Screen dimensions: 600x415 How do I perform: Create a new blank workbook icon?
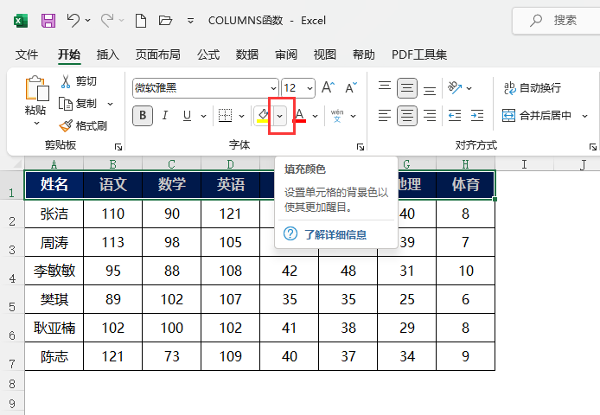[x=141, y=20]
